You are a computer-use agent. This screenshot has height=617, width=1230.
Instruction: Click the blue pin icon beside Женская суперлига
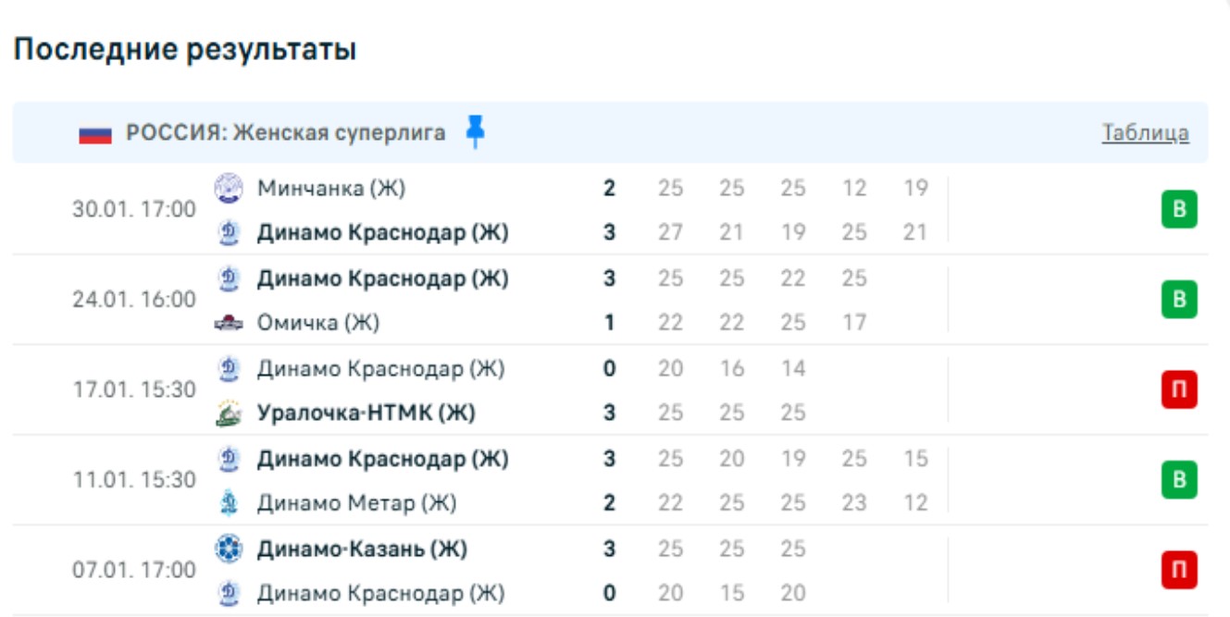click(x=475, y=132)
